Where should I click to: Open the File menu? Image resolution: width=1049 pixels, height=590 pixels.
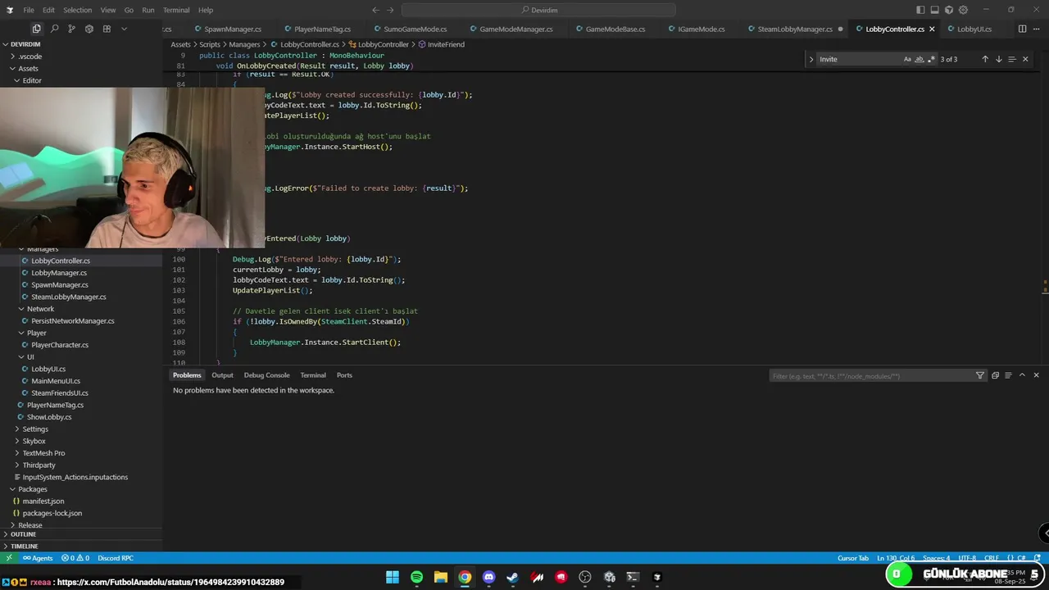pos(29,10)
